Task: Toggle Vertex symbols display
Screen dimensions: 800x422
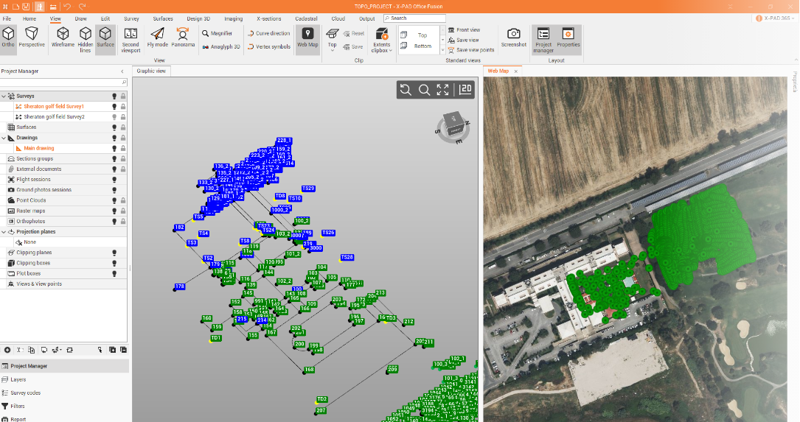Action: [x=268, y=46]
